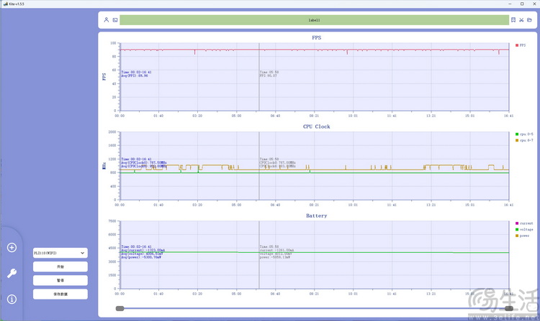Screen dimensions: 540x321
Task: Open the folder icon in top bar
Action: click(531, 20)
